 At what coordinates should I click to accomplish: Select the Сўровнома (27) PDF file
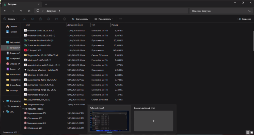(x=33, y=118)
